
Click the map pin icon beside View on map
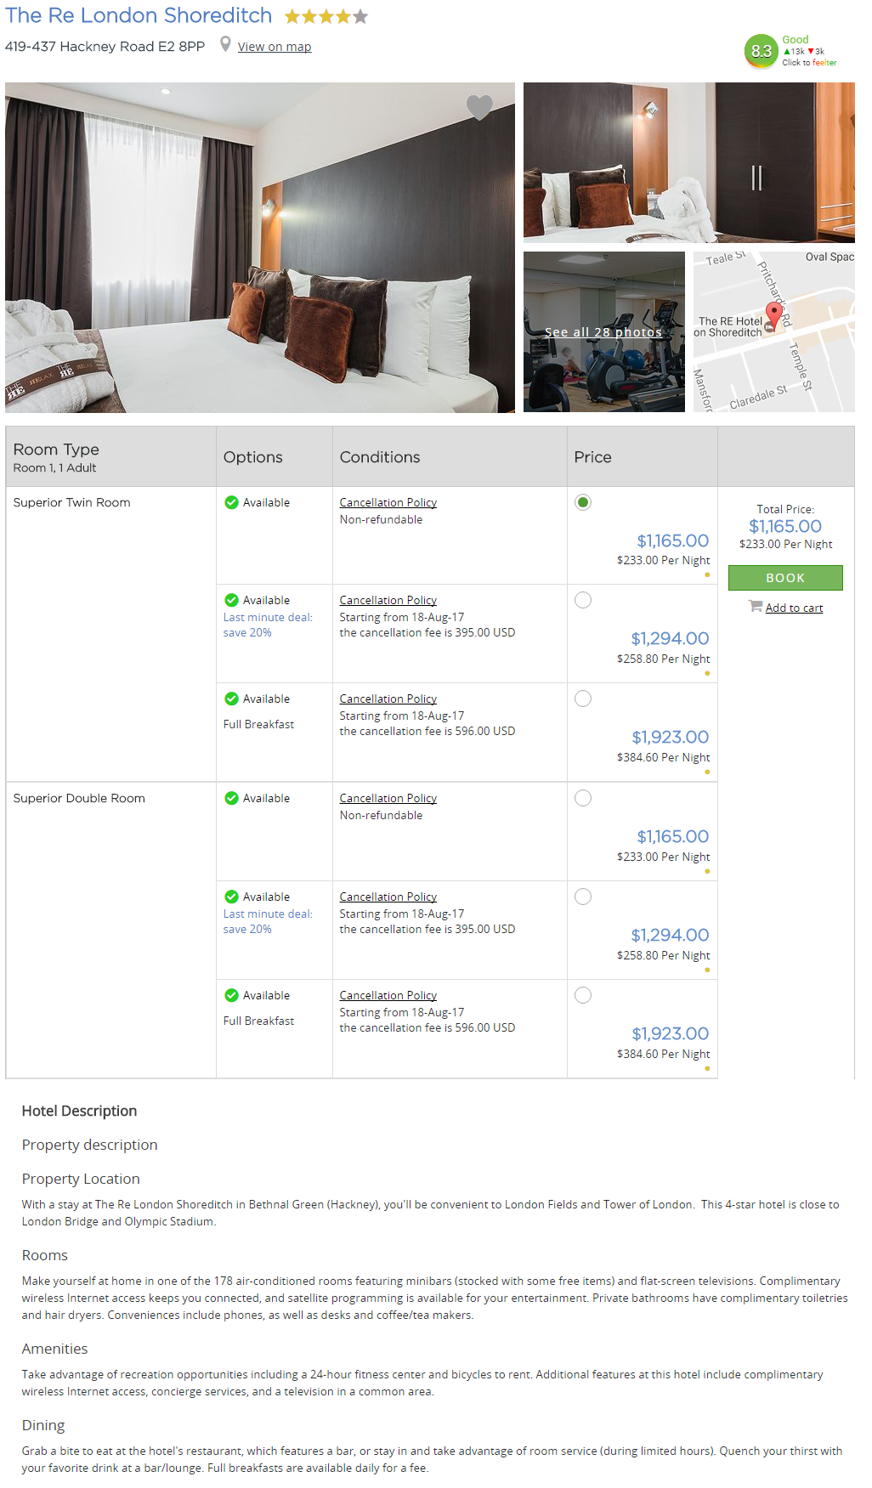point(225,44)
